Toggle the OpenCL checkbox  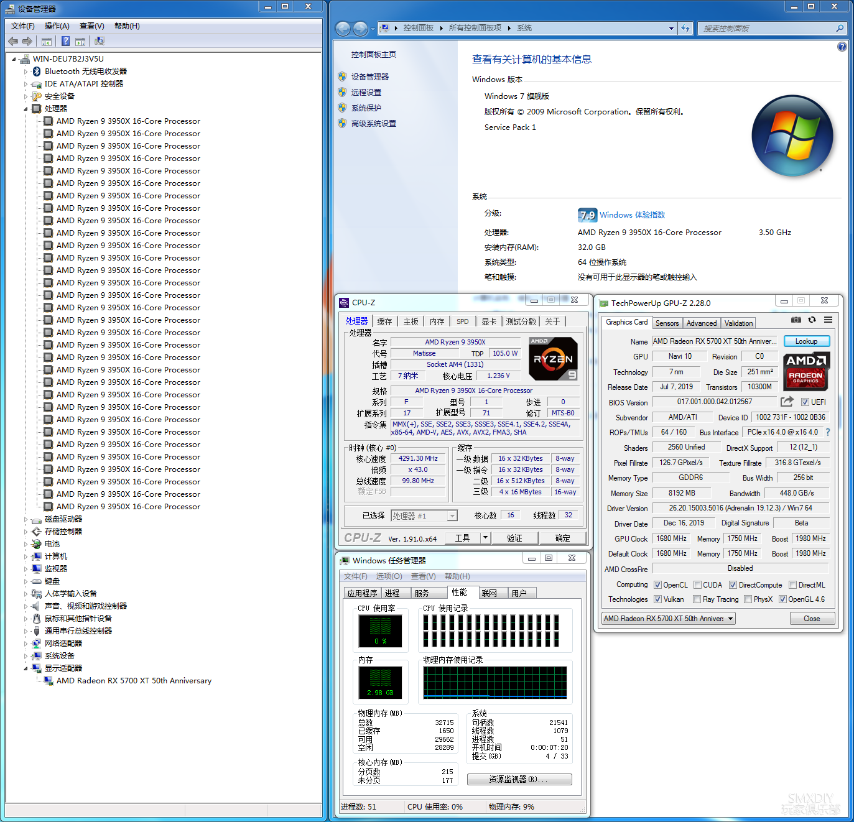[x=657, y=585]
